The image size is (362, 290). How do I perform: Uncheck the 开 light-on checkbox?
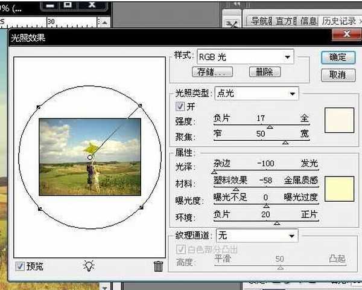click(181, 106)
